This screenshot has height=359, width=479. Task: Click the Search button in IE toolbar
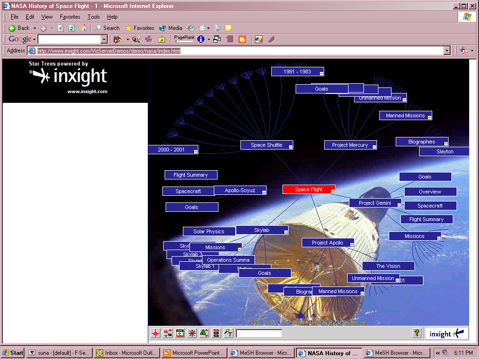(x=107, y=28)
